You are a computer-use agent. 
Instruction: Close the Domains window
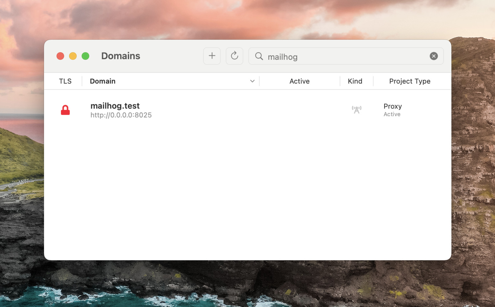(x=60, y=56)
